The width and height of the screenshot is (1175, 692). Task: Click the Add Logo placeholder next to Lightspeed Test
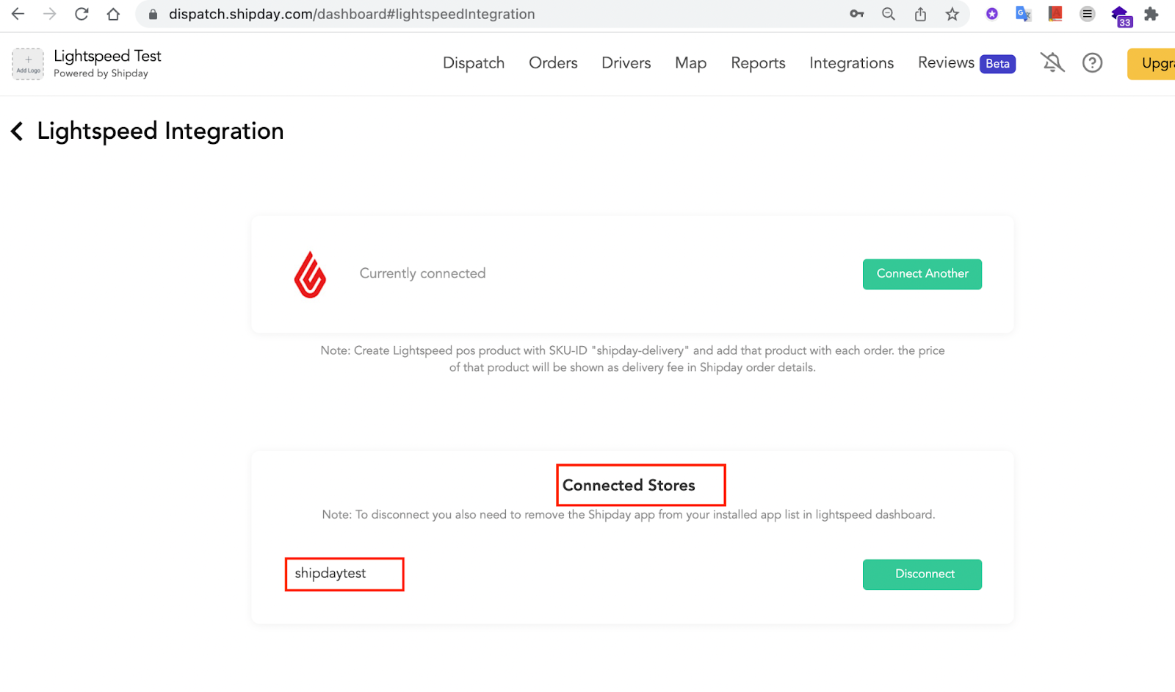click(x=27, y=64)
